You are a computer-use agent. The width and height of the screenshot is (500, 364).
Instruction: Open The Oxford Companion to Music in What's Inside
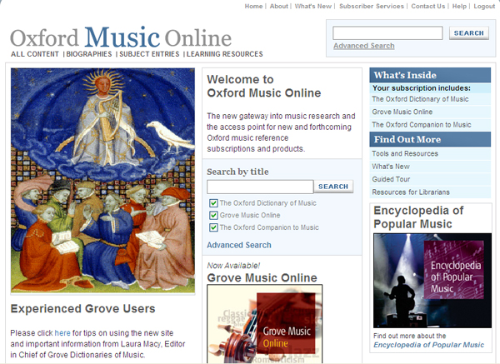tap(421, 125)
